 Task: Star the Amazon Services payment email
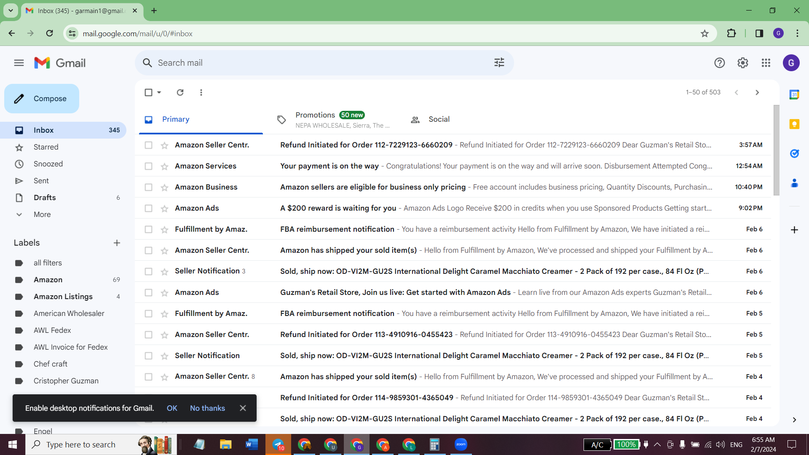pyautogui.click(x=164, y=166)
